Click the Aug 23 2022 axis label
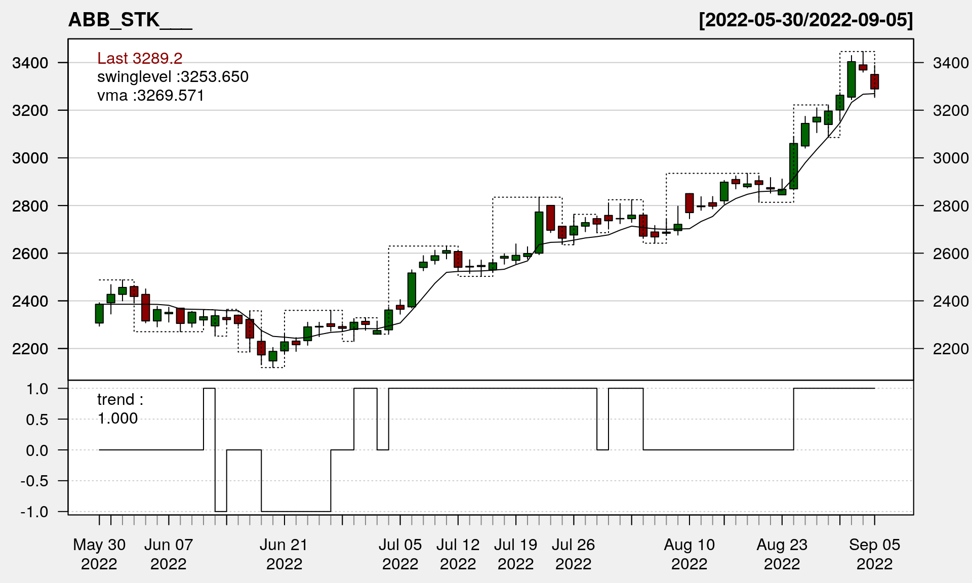972x583 pixels. point(782,554)
